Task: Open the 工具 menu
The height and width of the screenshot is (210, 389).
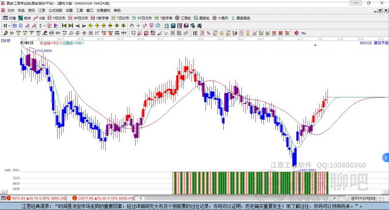Action: pos(79,10)
